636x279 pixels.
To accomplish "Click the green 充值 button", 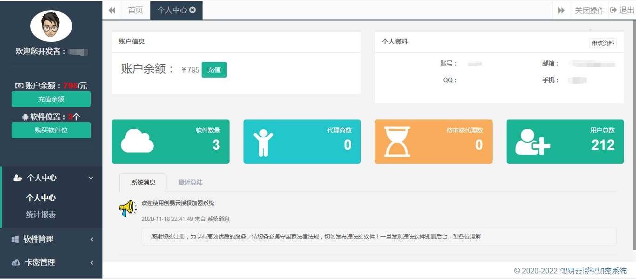I will coord(214,70).
